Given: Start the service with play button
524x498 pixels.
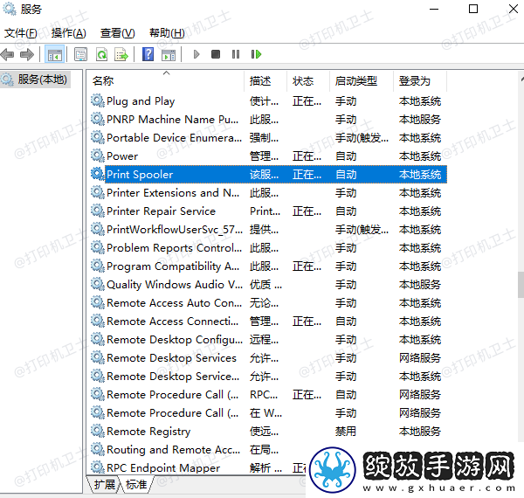Looking at the screenshot, I should (196, 54).
